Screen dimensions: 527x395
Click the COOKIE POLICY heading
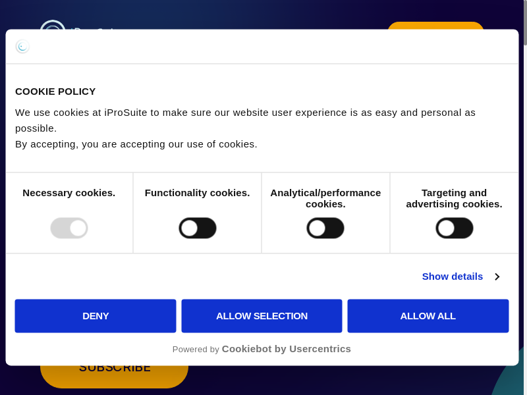[55, 92]
